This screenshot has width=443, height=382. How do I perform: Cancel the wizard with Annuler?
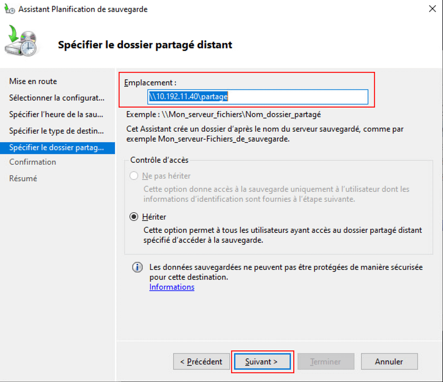point(389,362)
